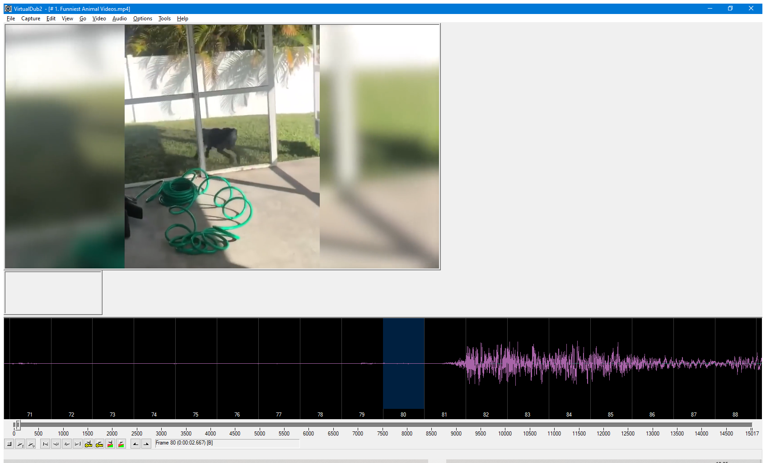The height and width of the screenshot is (463, 766).
Task: Jump to the start of the video
Action: coord(45,444)
